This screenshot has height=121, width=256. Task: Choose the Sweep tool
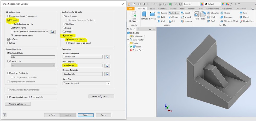(x=162, y=13)
